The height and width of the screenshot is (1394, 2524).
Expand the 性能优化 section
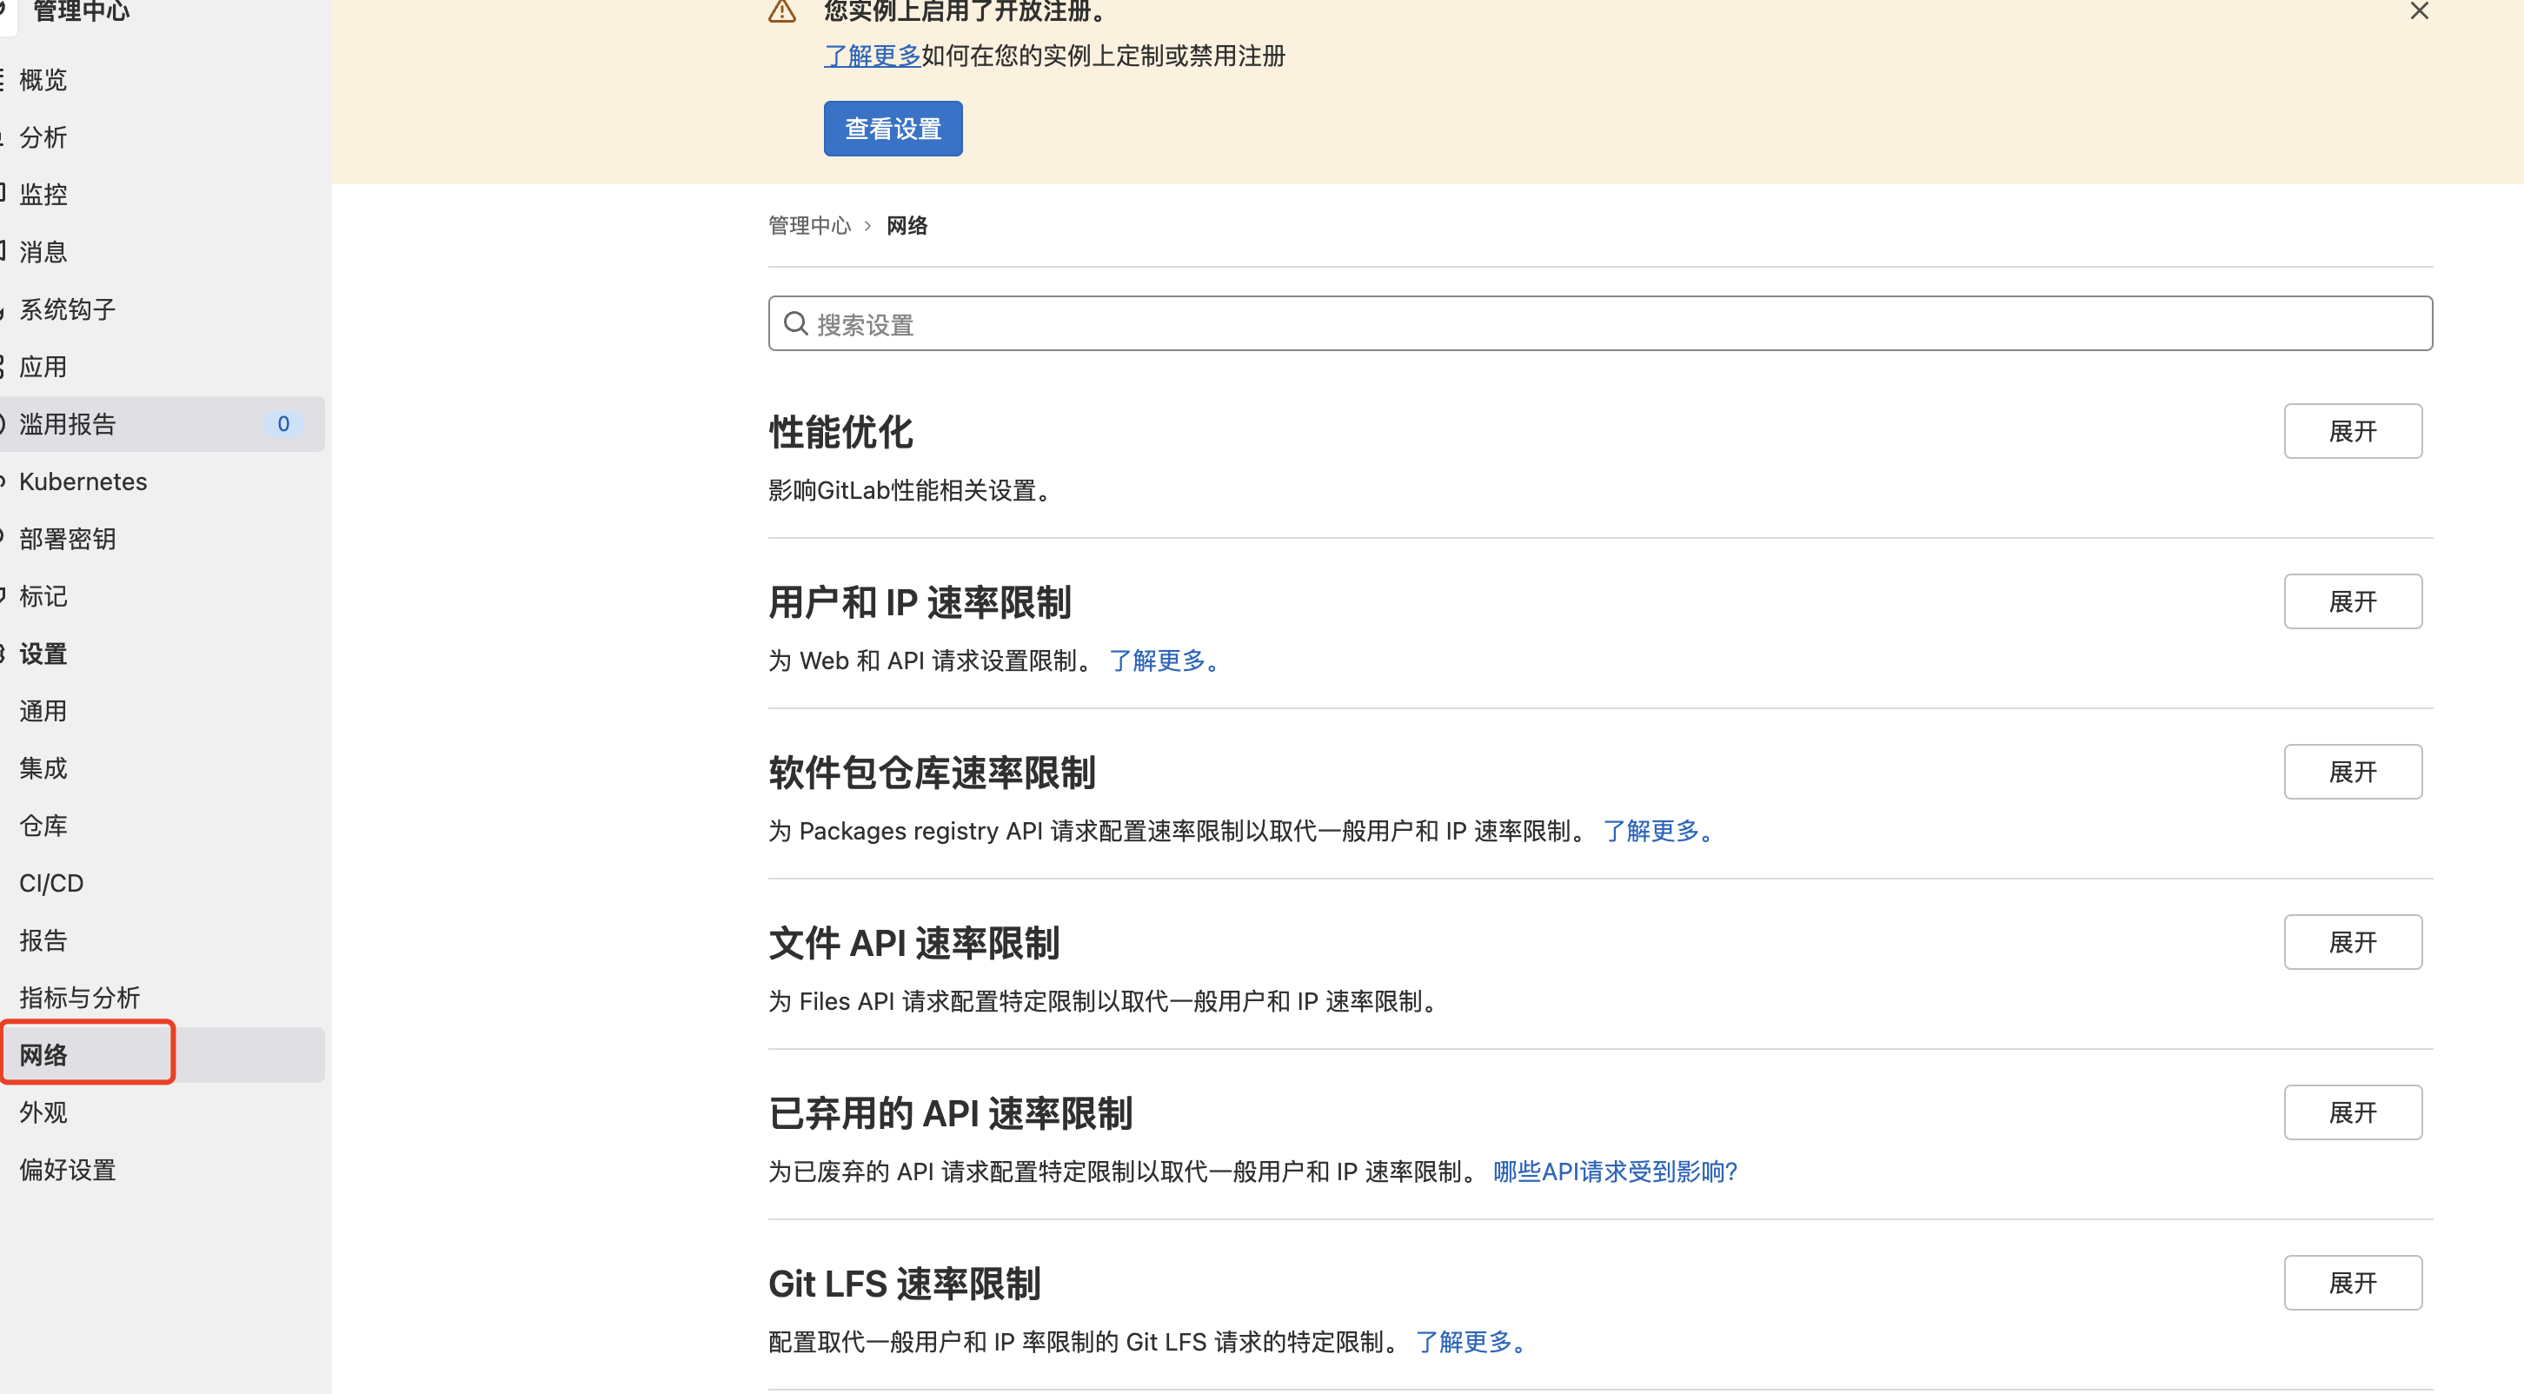click(x=2352, y=431)
